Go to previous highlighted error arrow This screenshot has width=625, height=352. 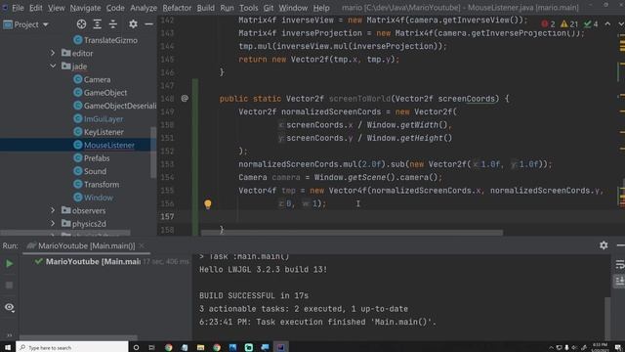pos(607,23)
